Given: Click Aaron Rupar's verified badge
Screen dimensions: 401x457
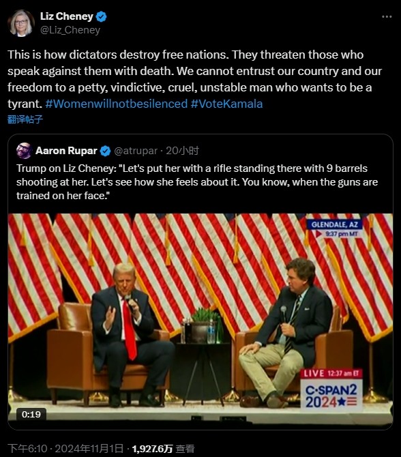Looking at the screenshot, I should (105, 151).
